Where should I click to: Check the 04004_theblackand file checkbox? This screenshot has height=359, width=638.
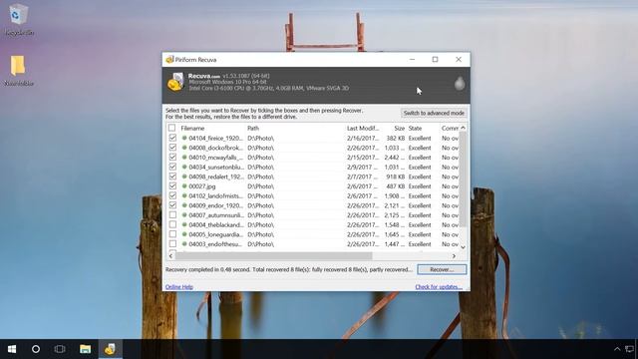pos(172,224)
